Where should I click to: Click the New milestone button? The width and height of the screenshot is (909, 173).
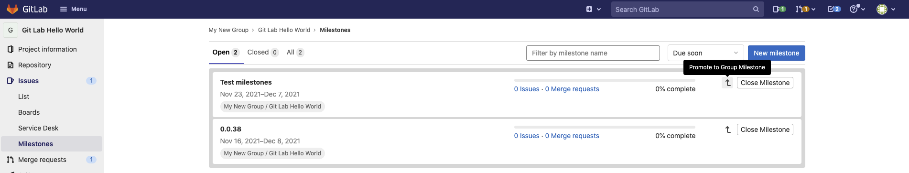pyautogui.click(x=776, y=53)
